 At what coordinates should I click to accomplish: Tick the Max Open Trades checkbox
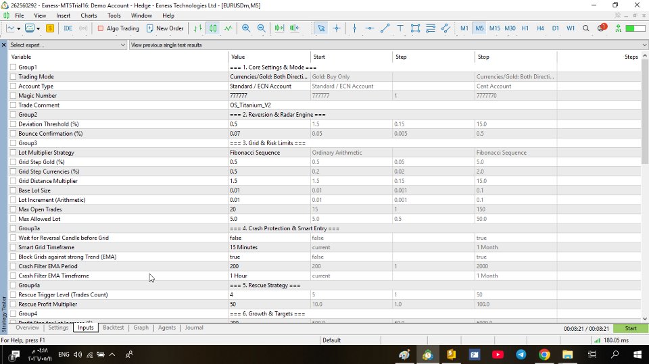click(x=14, y=209)
